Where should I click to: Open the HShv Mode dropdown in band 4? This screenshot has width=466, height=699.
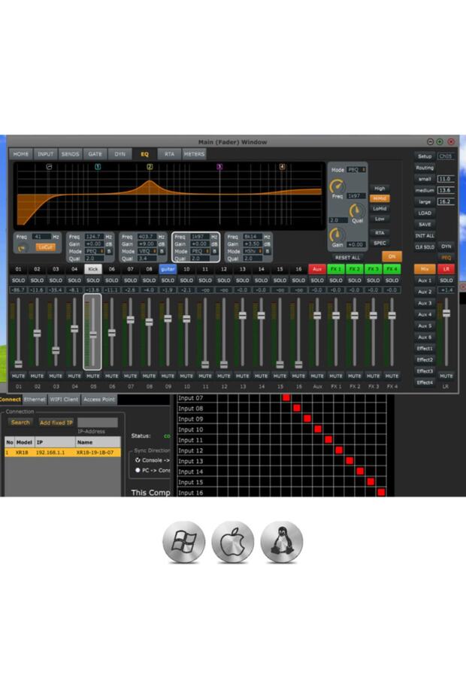click(x=253, y=252)
